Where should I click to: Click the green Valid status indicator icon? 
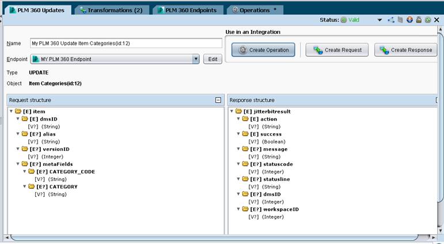pos(343,20)
